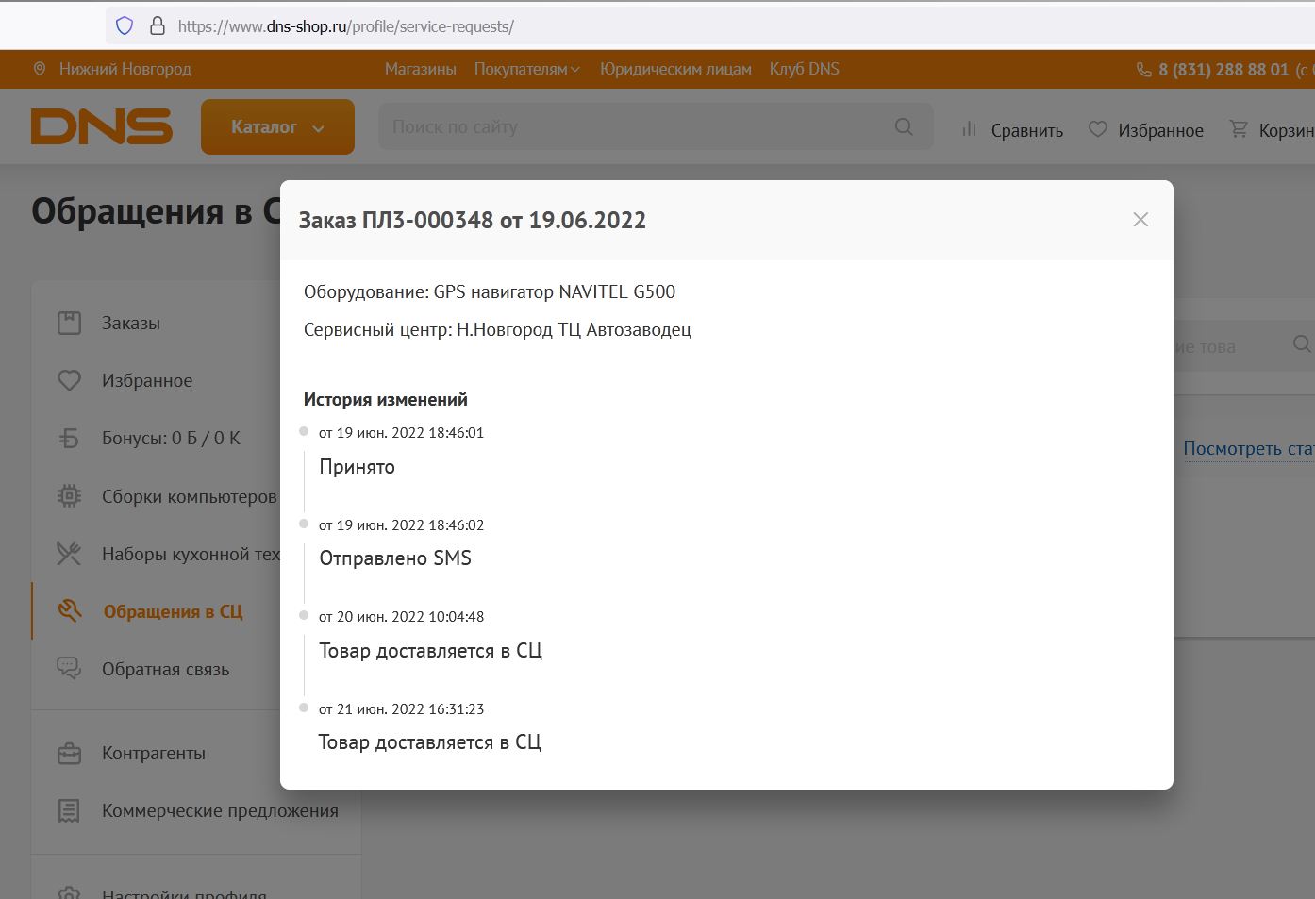Screen dimensions: 1315x899
Task: Click the Отправлено SMS history entry
Action: (x=395, y=558)
